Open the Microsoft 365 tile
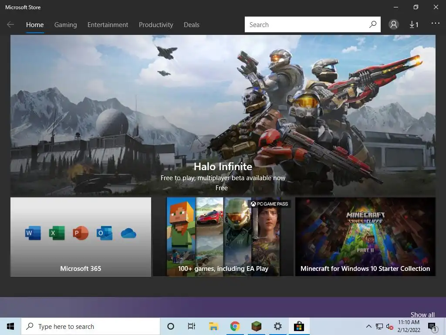 (81, 237)
